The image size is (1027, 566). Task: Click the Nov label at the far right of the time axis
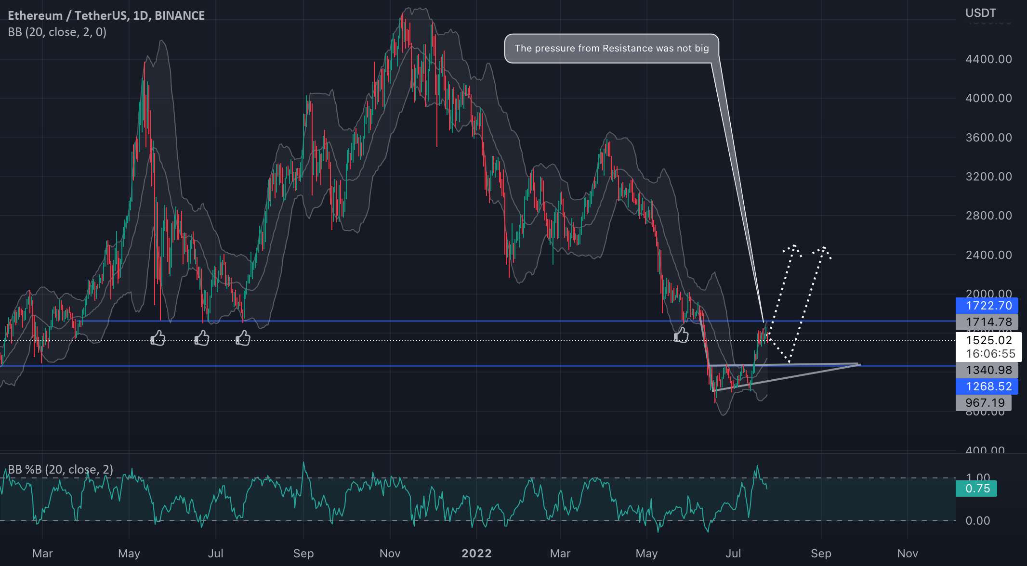[x=908, y=553]
